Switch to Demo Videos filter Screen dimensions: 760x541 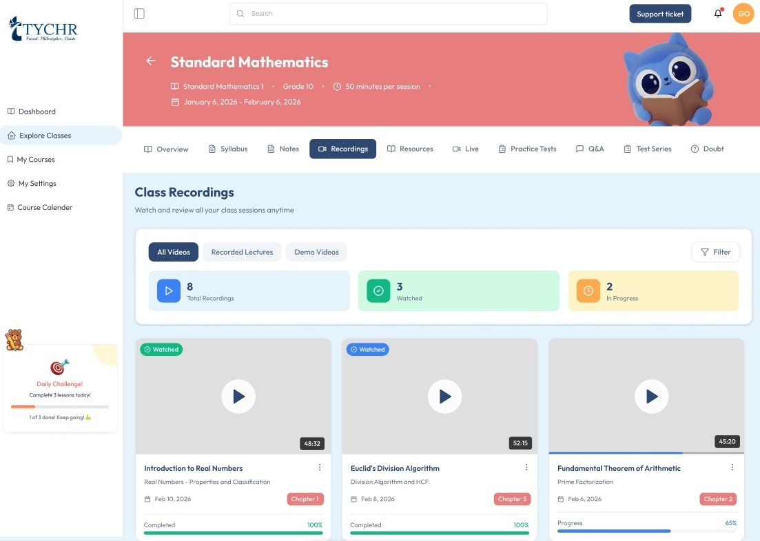[316, 252]
